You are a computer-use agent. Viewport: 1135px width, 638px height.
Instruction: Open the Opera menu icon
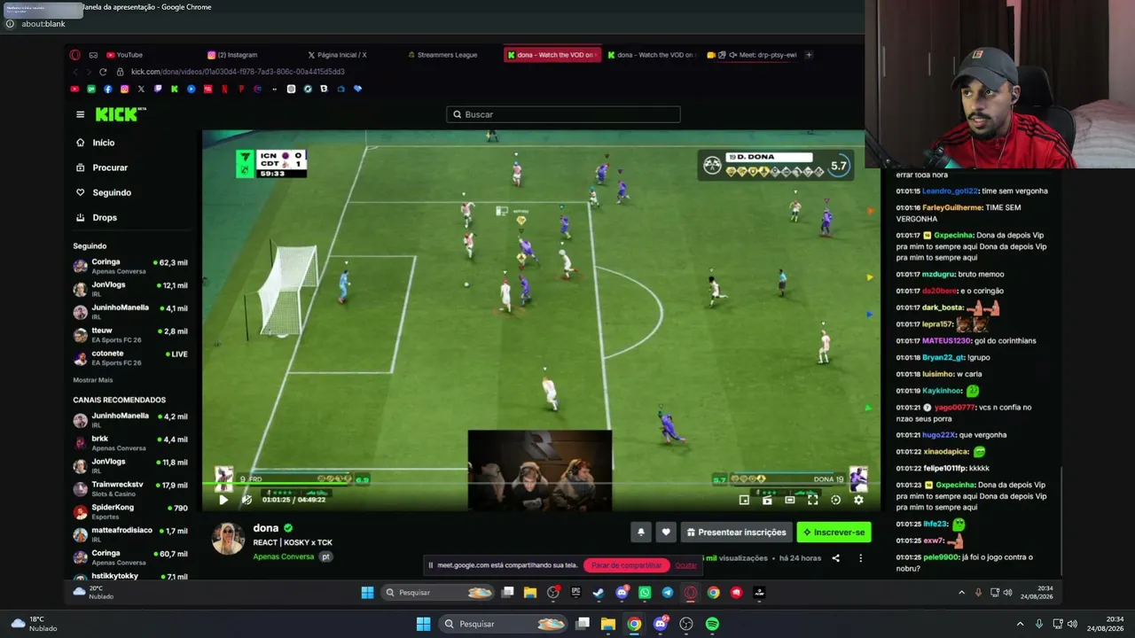(74, 55)
